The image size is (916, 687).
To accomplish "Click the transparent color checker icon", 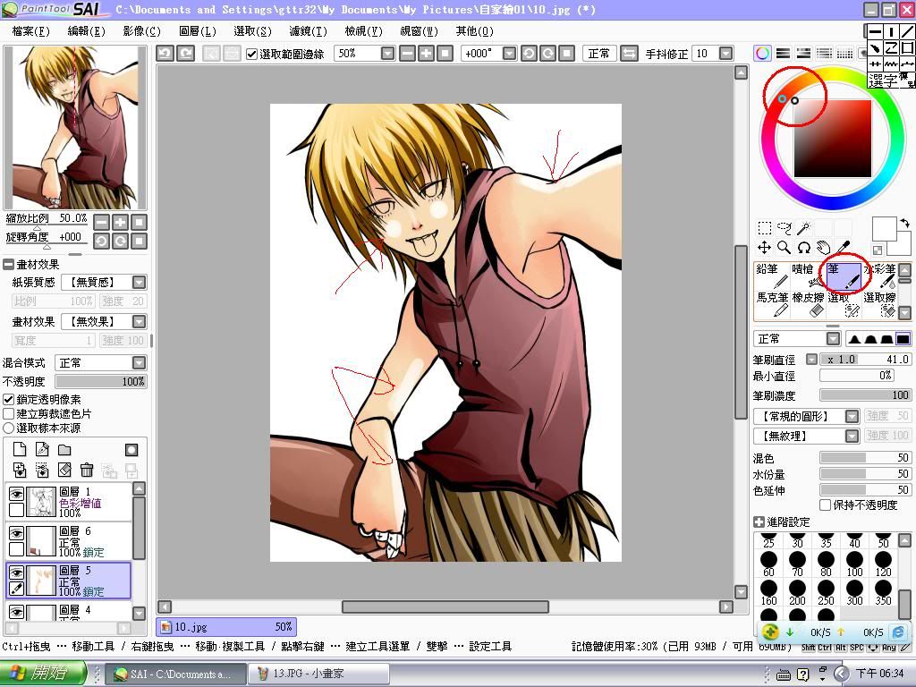I will (878, 250).
